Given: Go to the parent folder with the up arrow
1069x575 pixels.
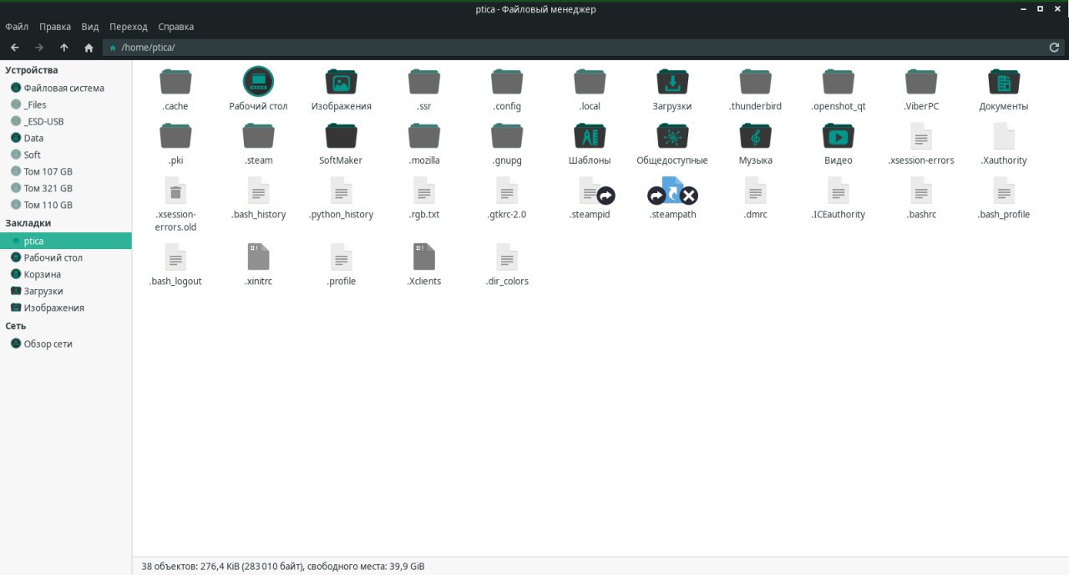Looking at the screenshot, I should click(64, 48).
